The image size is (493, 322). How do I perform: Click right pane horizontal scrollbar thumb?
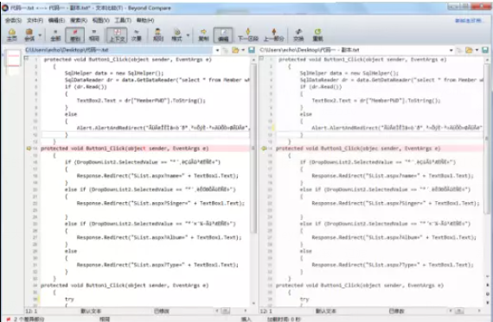pyautogui.click(x=459, y=311)
